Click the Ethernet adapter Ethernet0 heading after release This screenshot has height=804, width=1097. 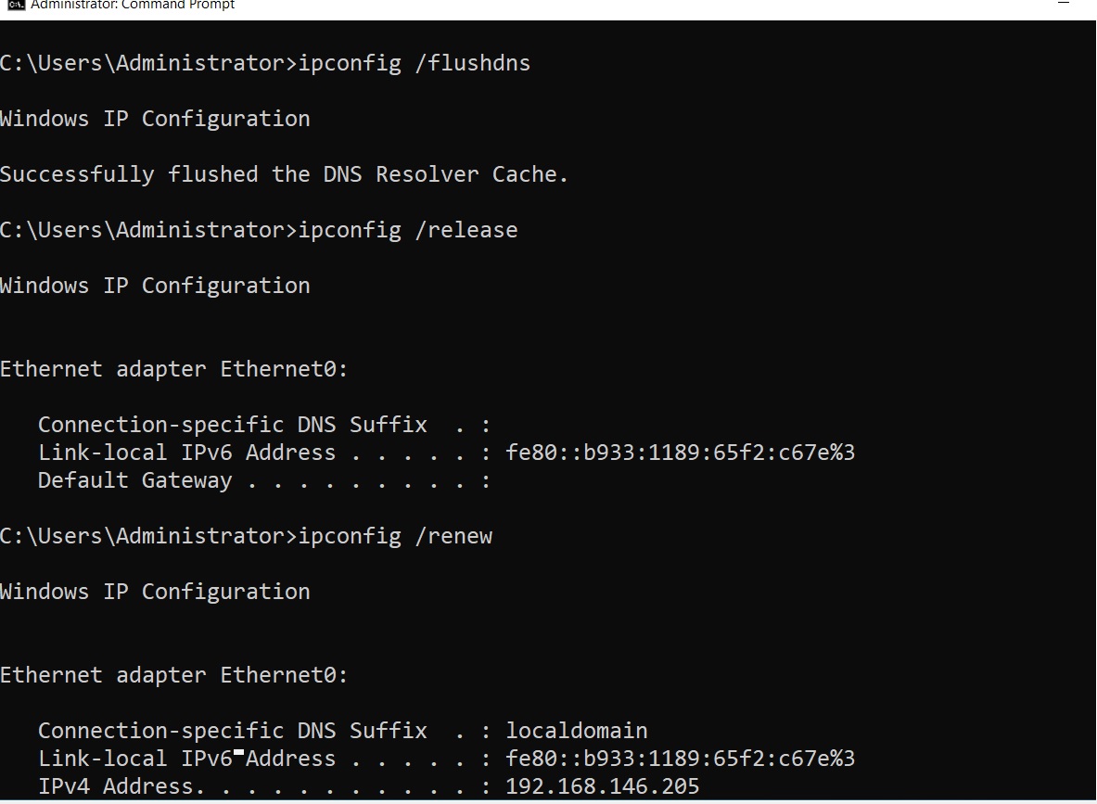pos(173,369)
